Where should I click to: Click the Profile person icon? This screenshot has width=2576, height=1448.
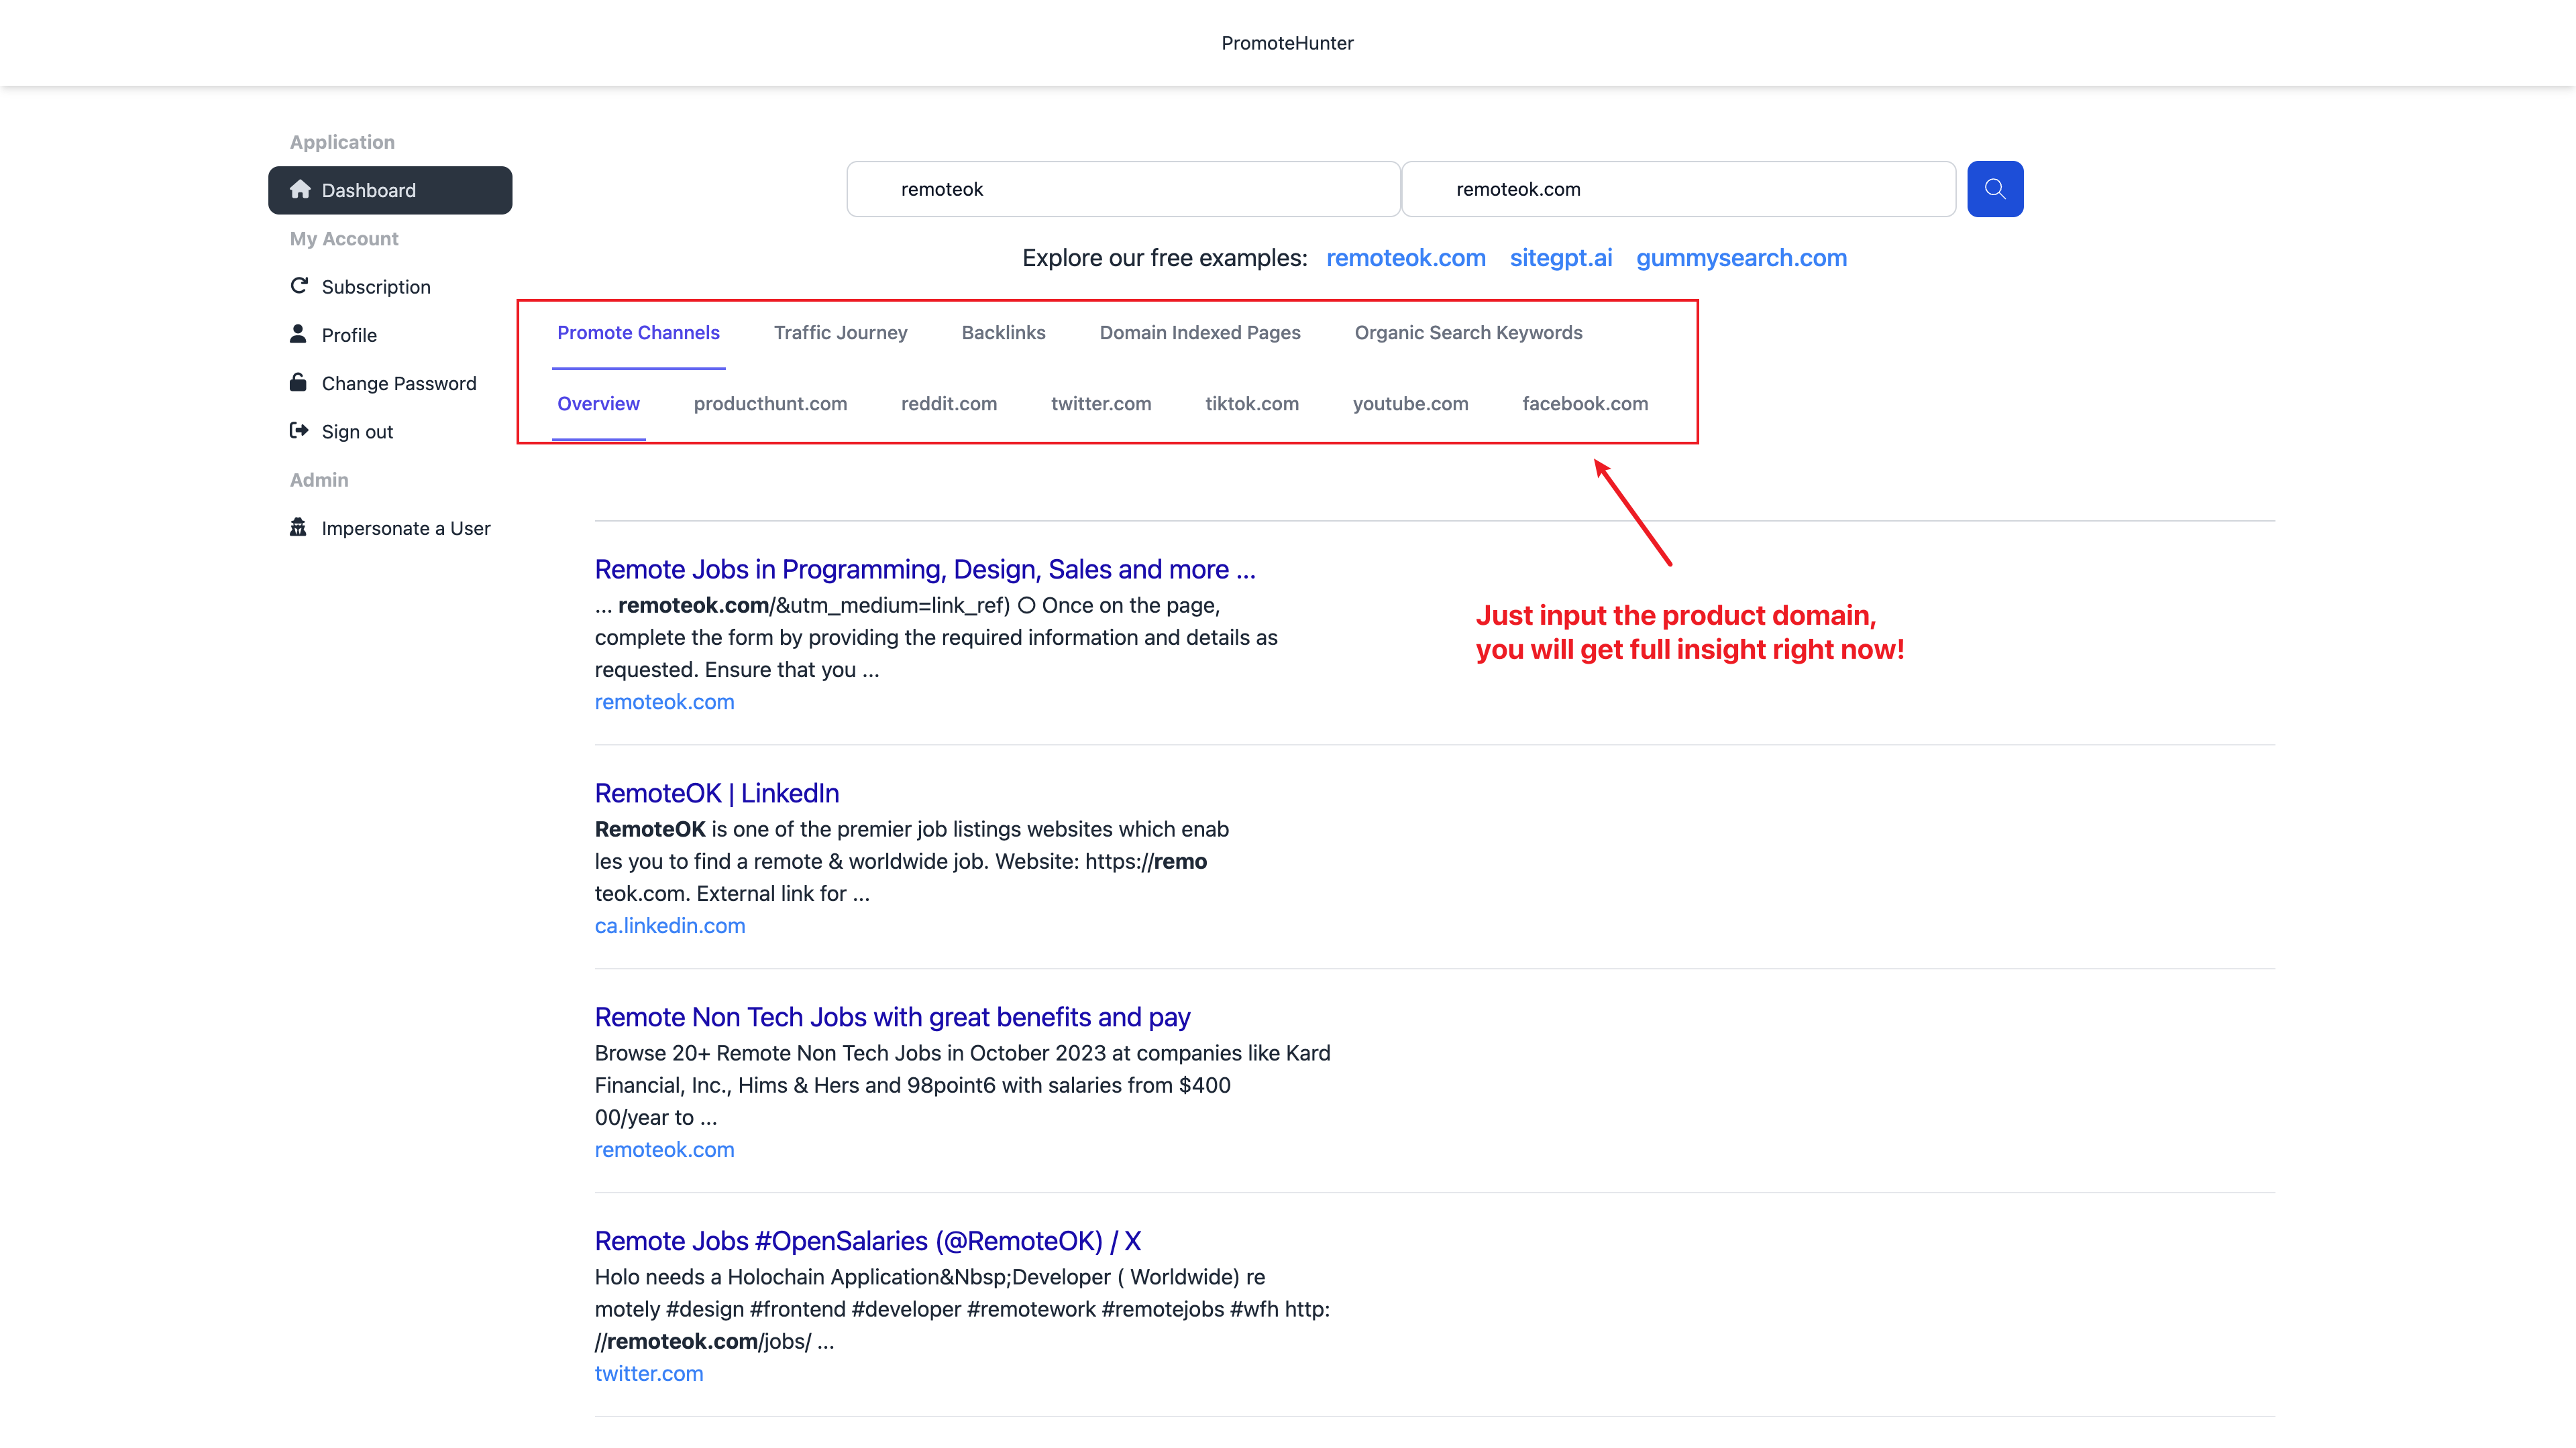tap(298, 334)
